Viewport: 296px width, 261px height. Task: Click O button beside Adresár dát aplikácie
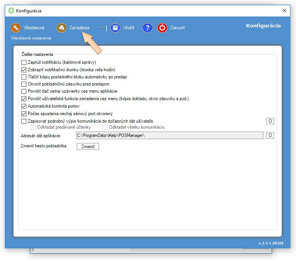coord(270,135)
